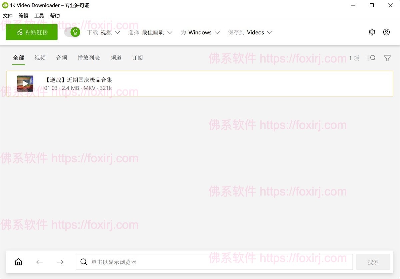Screen dimensions: 400x279
Task: Click the back arrow in the bottom bar
Action: point(39,262)
